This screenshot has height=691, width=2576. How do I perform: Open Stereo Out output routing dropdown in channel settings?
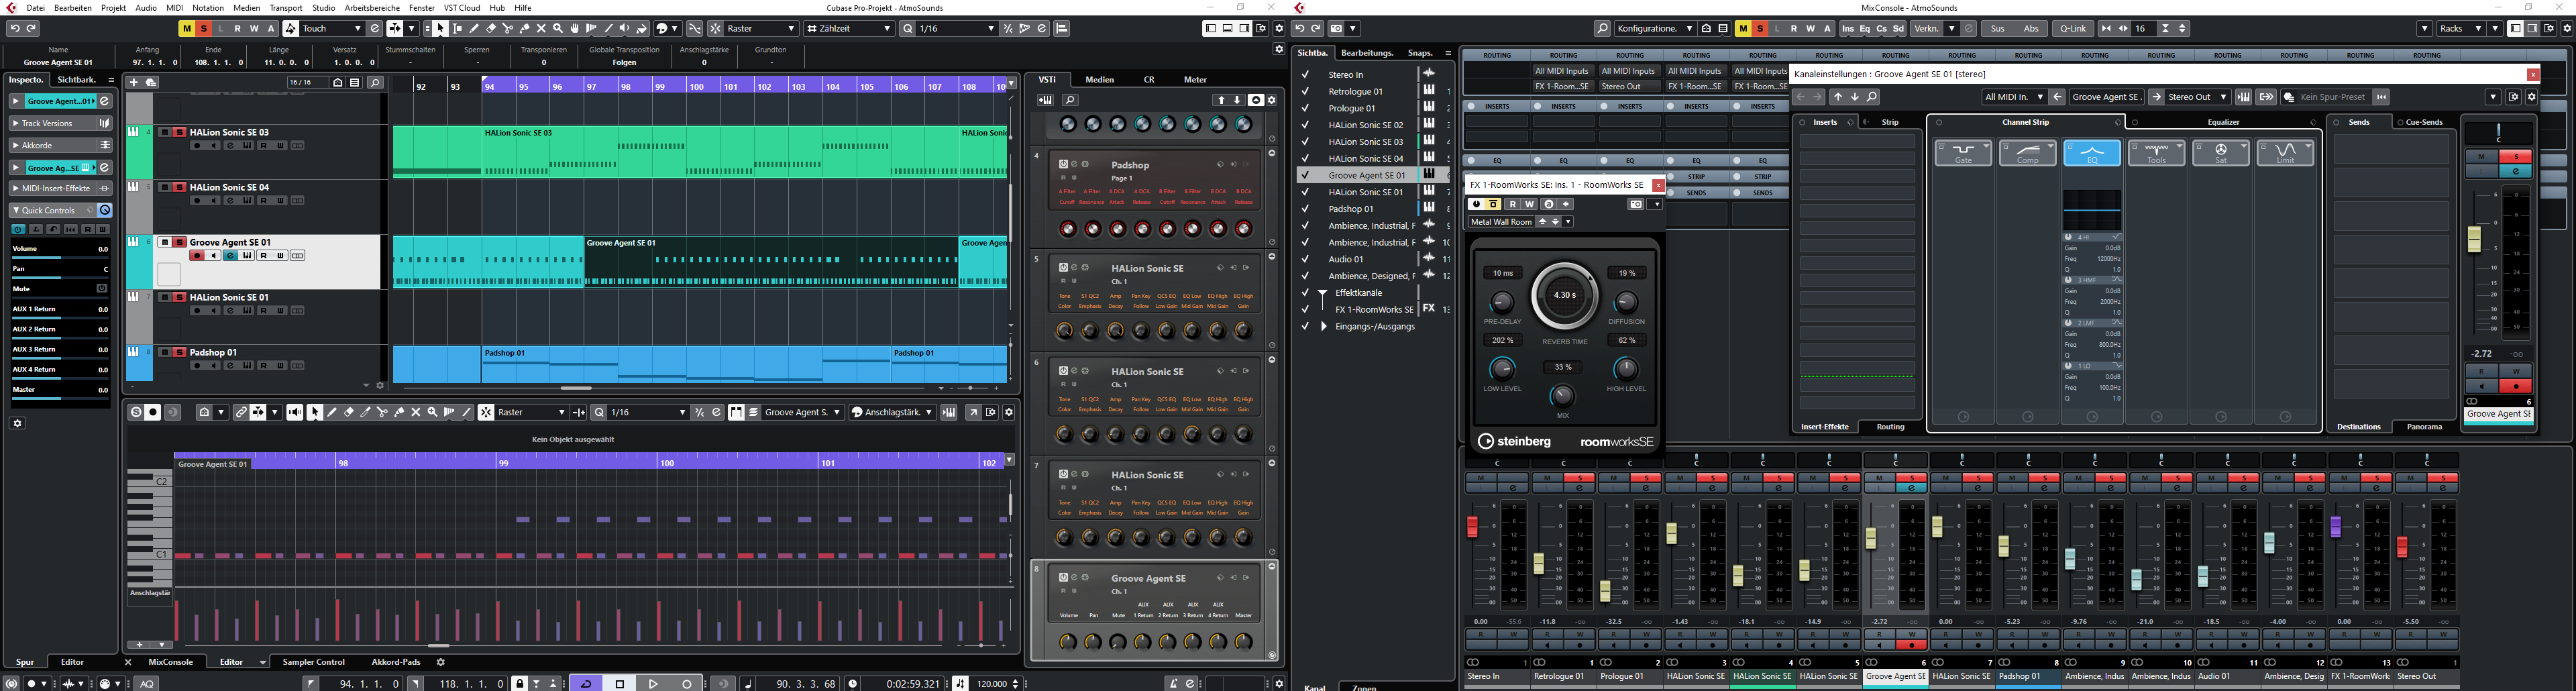click(x=2197, y=97)
